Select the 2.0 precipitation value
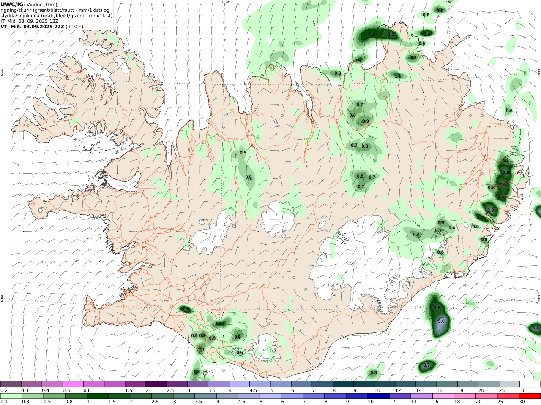The image size is (541, 405). (480, 217)
